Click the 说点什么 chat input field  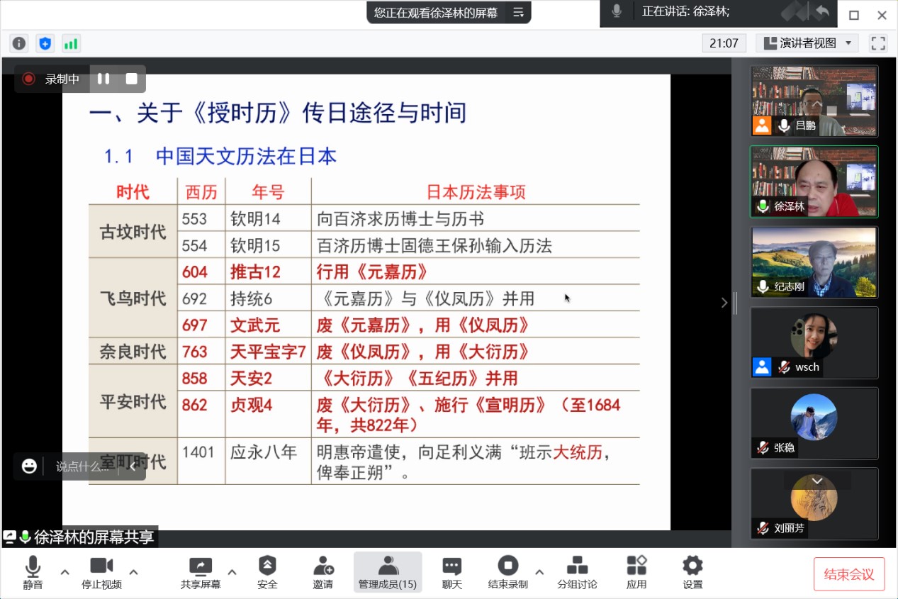tap(82, 466)
